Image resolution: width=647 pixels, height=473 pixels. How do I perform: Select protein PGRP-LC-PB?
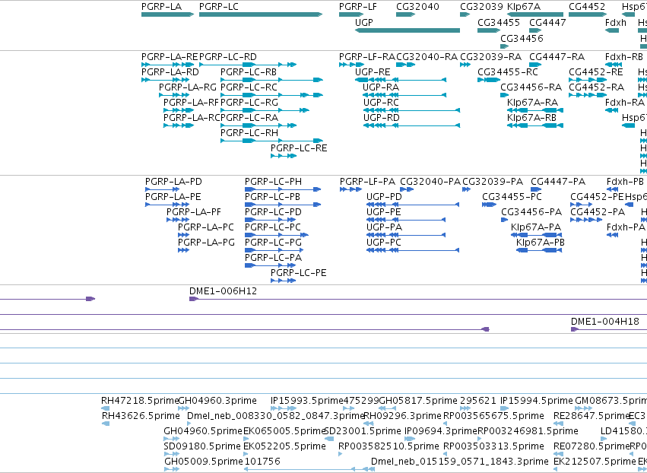point(273,197)
